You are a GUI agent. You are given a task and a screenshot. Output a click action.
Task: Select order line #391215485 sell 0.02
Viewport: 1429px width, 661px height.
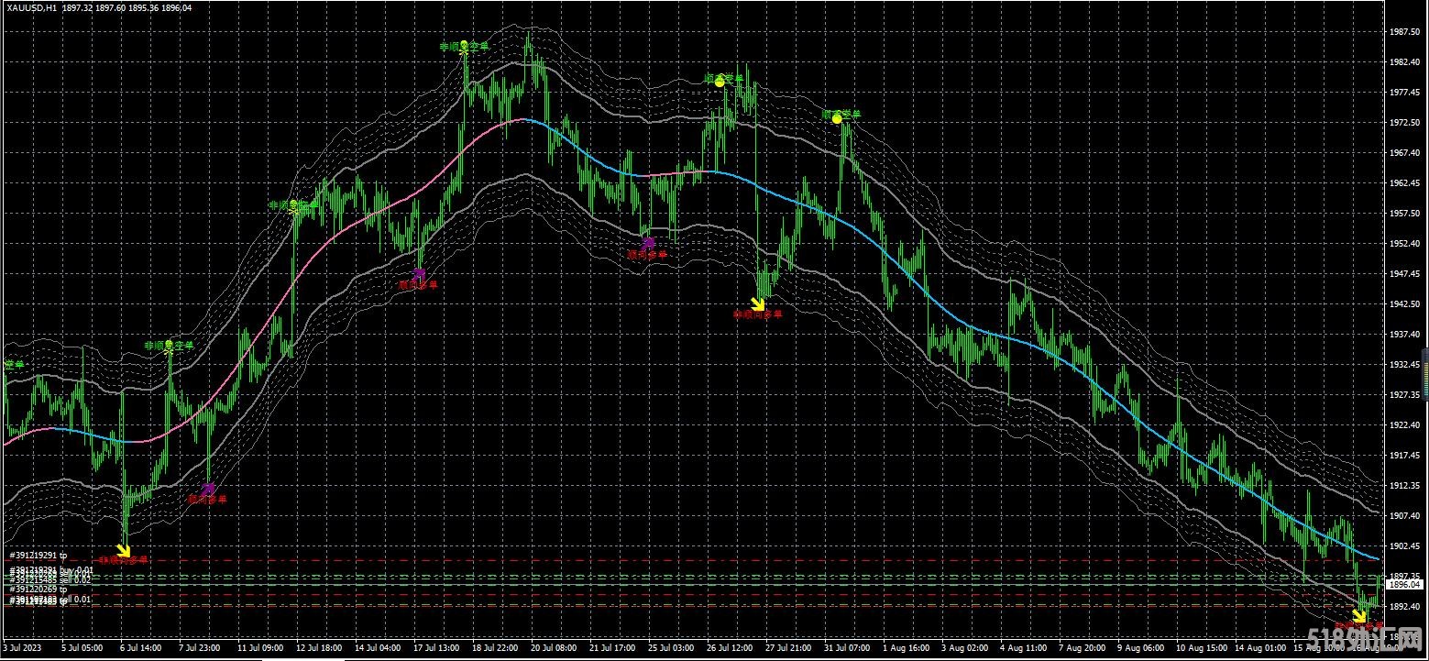(50, 579)
